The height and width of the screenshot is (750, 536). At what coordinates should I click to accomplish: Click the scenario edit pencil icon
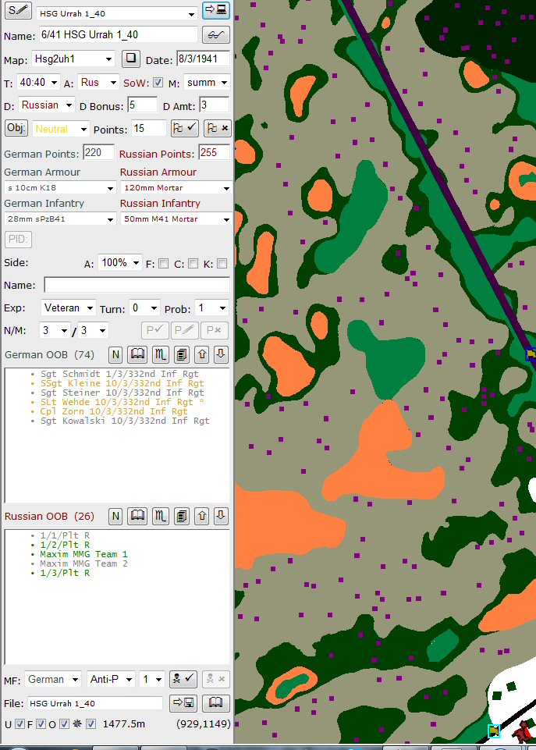coord(18,11)
